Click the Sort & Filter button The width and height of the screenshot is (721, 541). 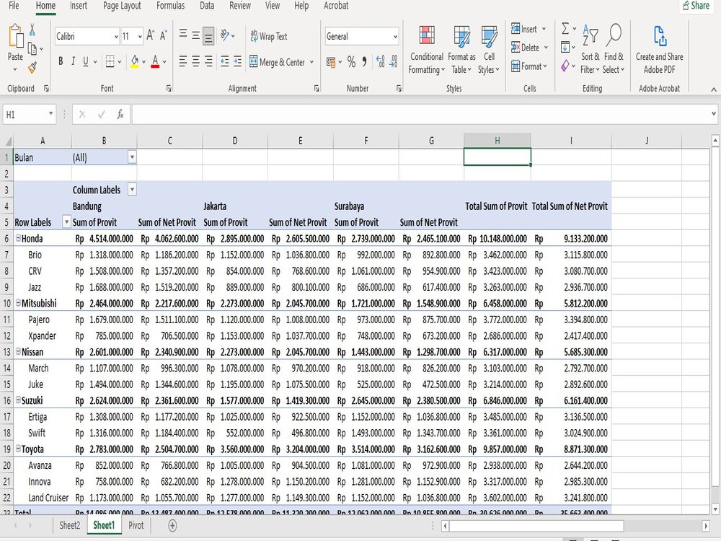tap(590, 50)
